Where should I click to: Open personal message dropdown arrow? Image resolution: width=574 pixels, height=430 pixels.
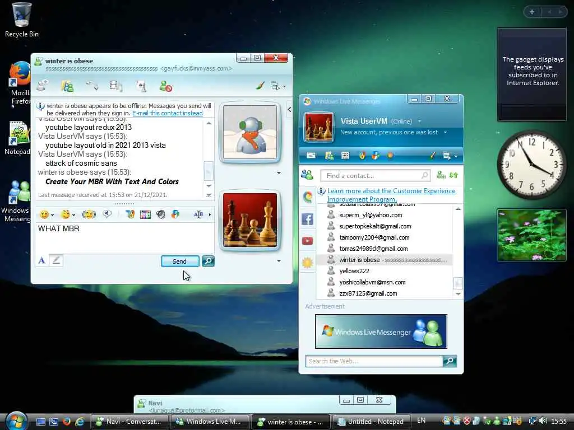[445, 132]
